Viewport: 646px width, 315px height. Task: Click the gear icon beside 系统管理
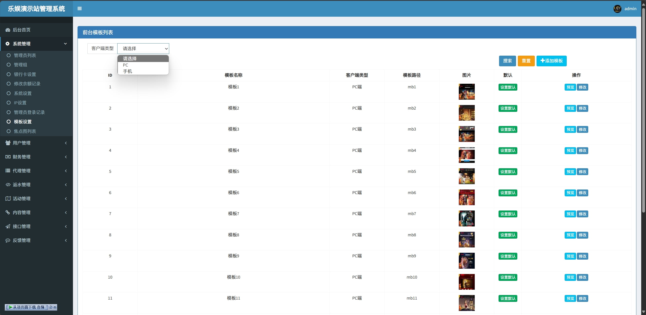coord(8,44)
